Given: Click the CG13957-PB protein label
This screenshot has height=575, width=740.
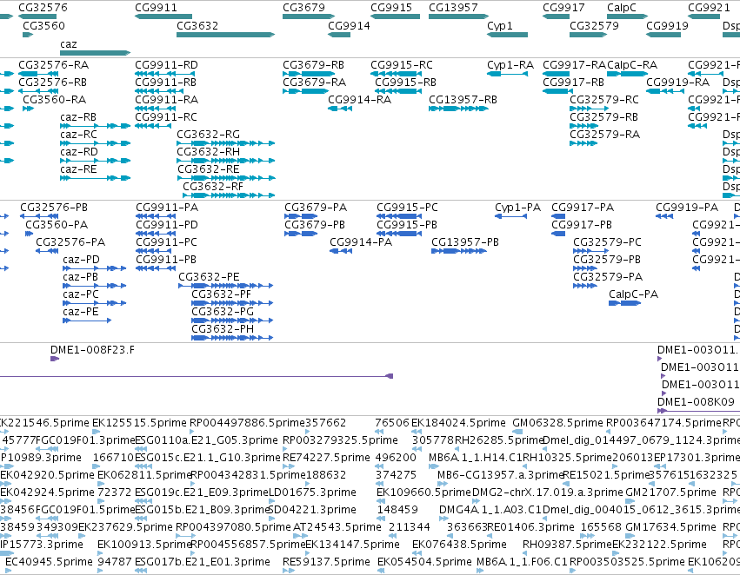Looking at the screenshot, I should [x=465, y=242].
